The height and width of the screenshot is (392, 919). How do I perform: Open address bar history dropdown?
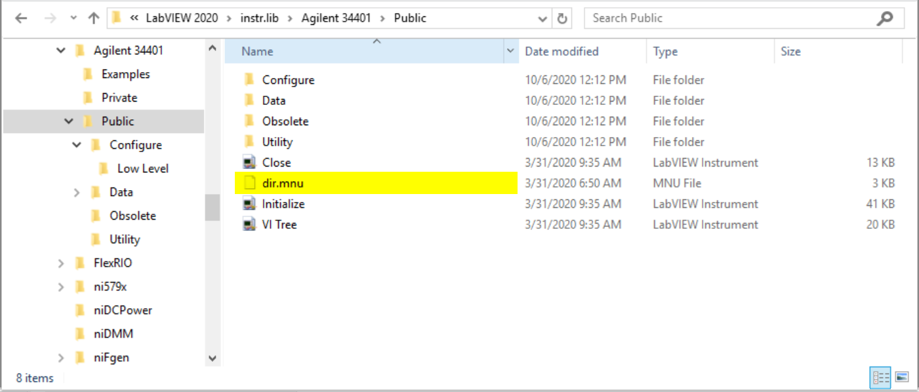542,19
